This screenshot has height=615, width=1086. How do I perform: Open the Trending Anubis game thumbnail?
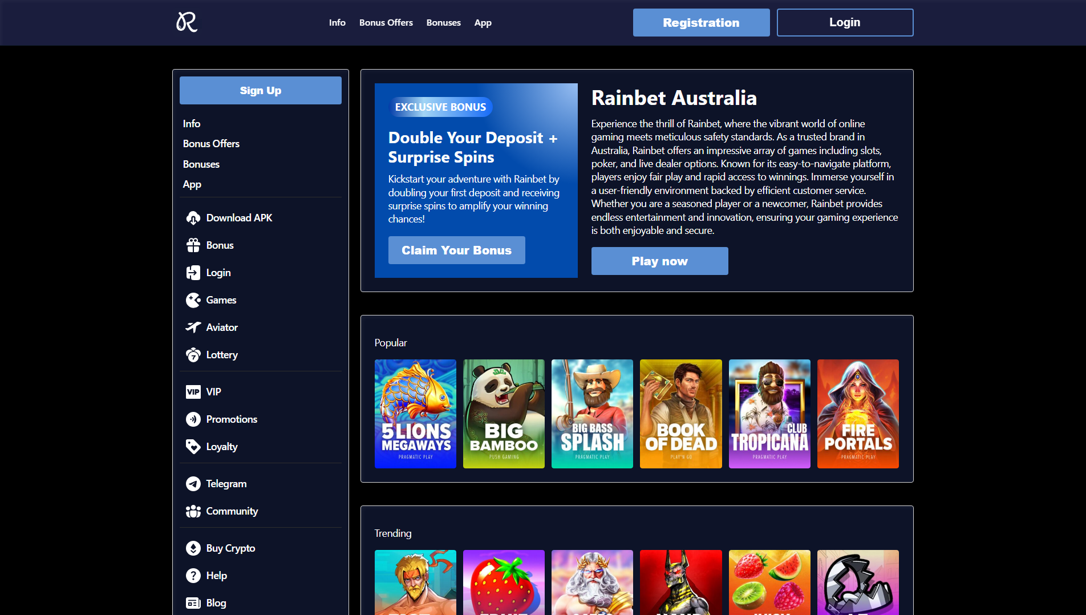click(x=681, y=582)
